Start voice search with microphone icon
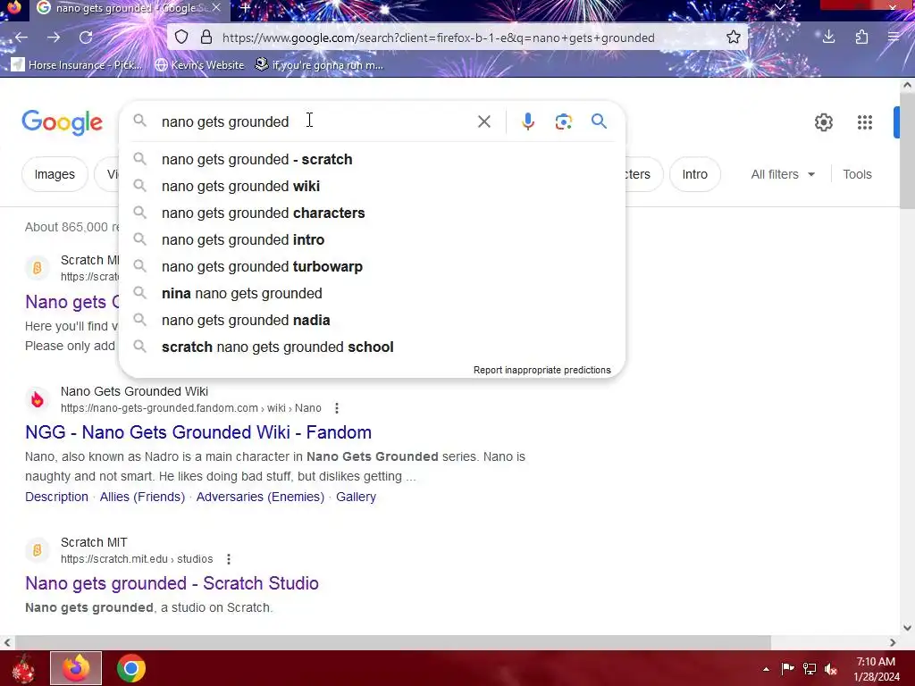Screen dimensions: 915x686 [x=527, y=121]
